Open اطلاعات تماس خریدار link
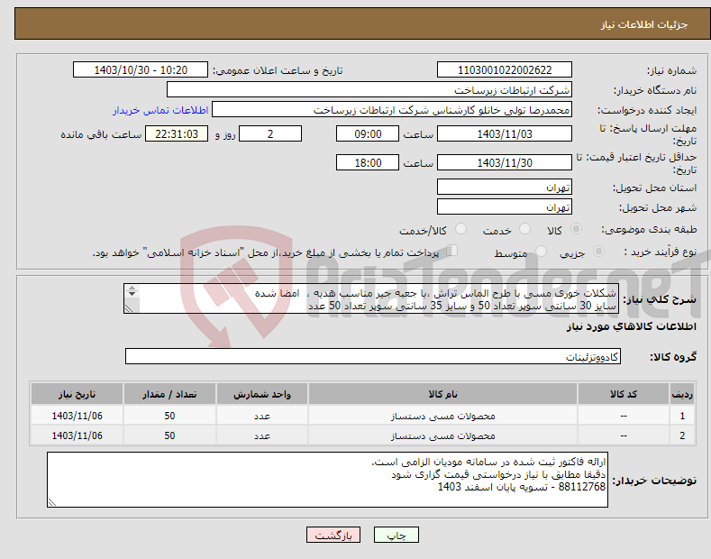The width and height of the screenshot is (711, 559). pos(160,110)
